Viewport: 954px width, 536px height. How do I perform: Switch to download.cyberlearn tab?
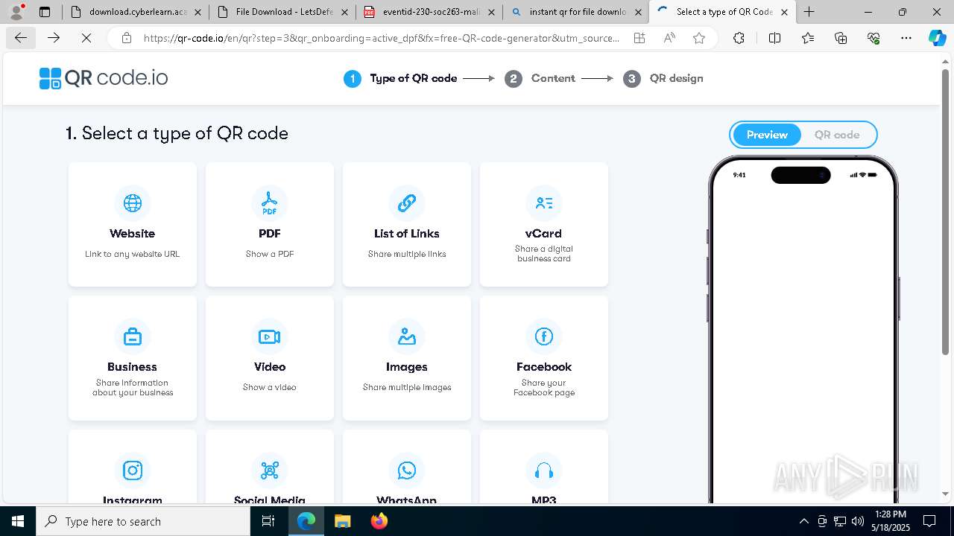coord(135,12)
